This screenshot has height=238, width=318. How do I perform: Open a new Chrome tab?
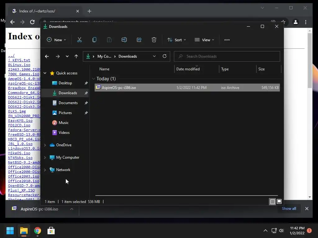coord(89,11)
